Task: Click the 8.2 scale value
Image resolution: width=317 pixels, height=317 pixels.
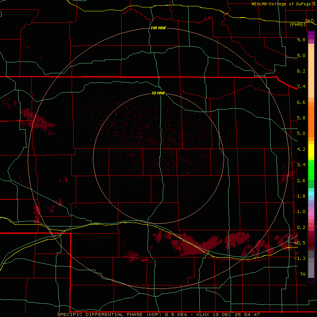Action: (301, 71)
